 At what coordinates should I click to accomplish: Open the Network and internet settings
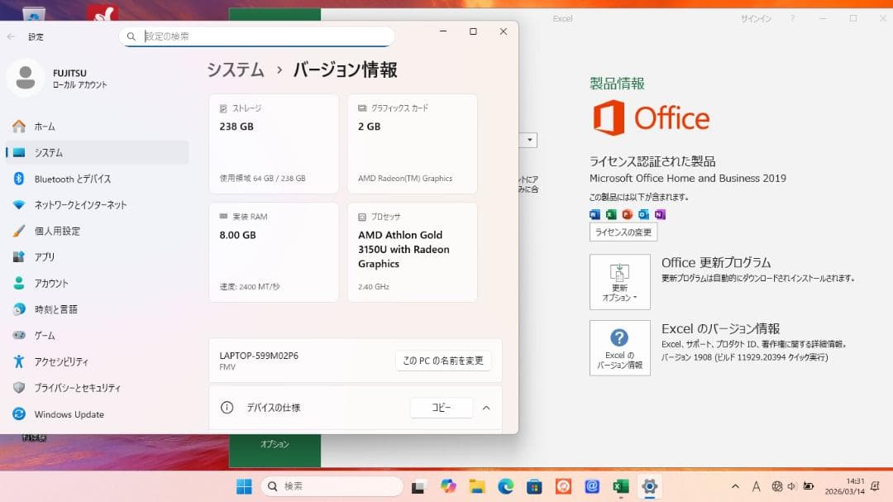point(97,205)
